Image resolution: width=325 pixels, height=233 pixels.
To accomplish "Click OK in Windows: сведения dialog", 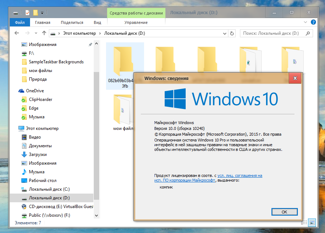I will click(284, 212).
